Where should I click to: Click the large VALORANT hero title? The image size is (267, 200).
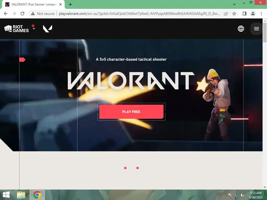131,81
